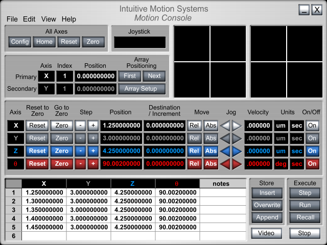
Task: Click the Z axis step minus button
Action: (x=81, y=151)
